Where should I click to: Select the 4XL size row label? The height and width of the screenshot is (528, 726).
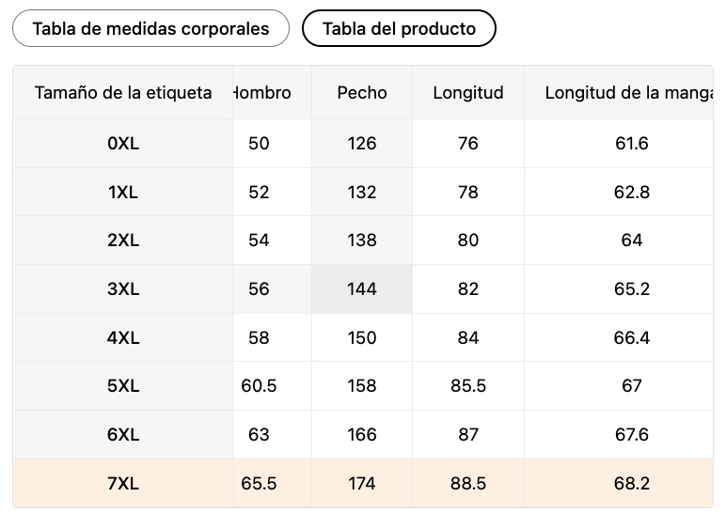click(x=123, y=338)
